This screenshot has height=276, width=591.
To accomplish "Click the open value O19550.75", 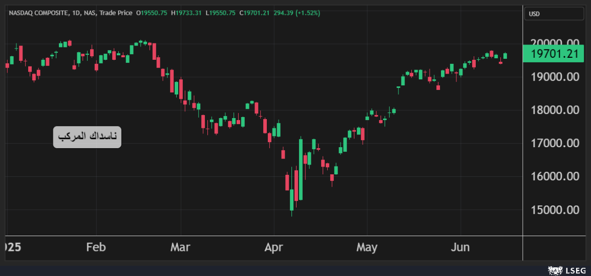I will pos(152,13).
